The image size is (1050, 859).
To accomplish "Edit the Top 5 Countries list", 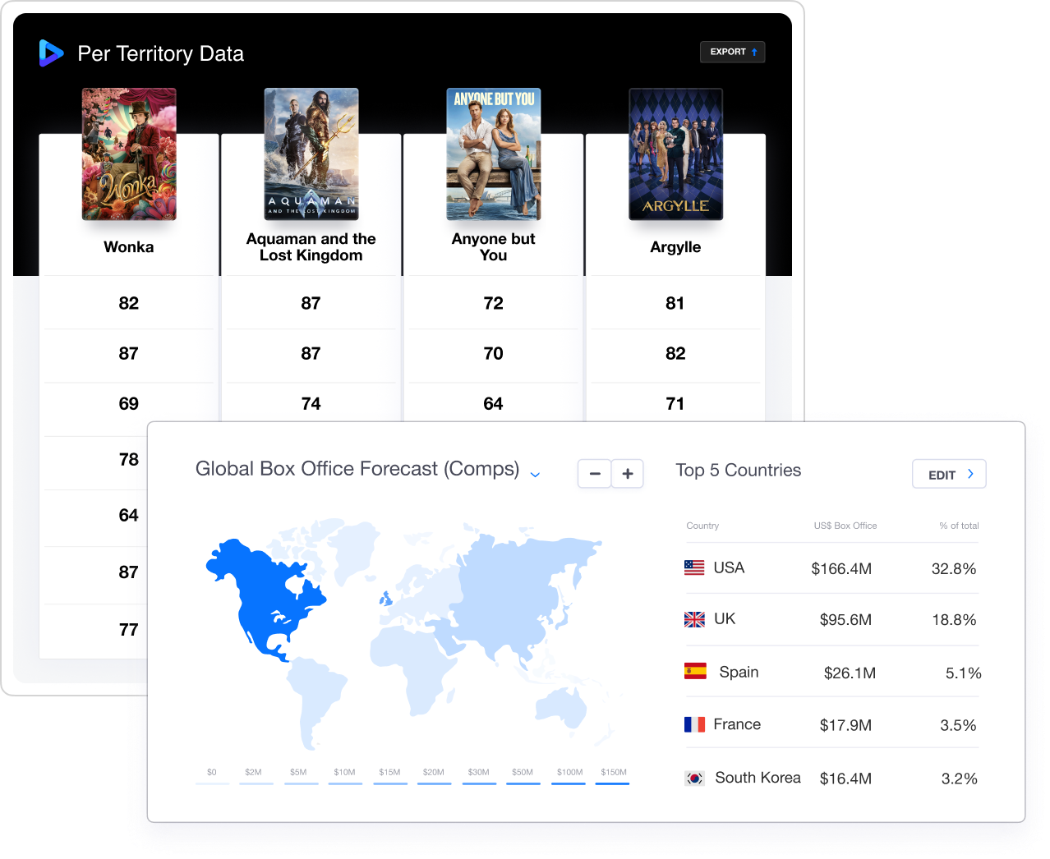I will pos(949,474).
